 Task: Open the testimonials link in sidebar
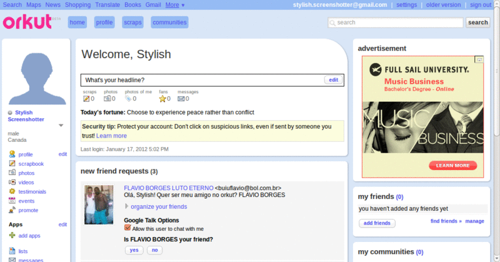pos(32,191)
